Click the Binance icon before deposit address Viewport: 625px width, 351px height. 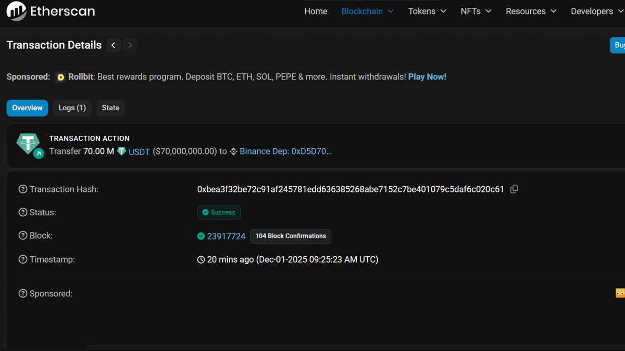point(233,151)
